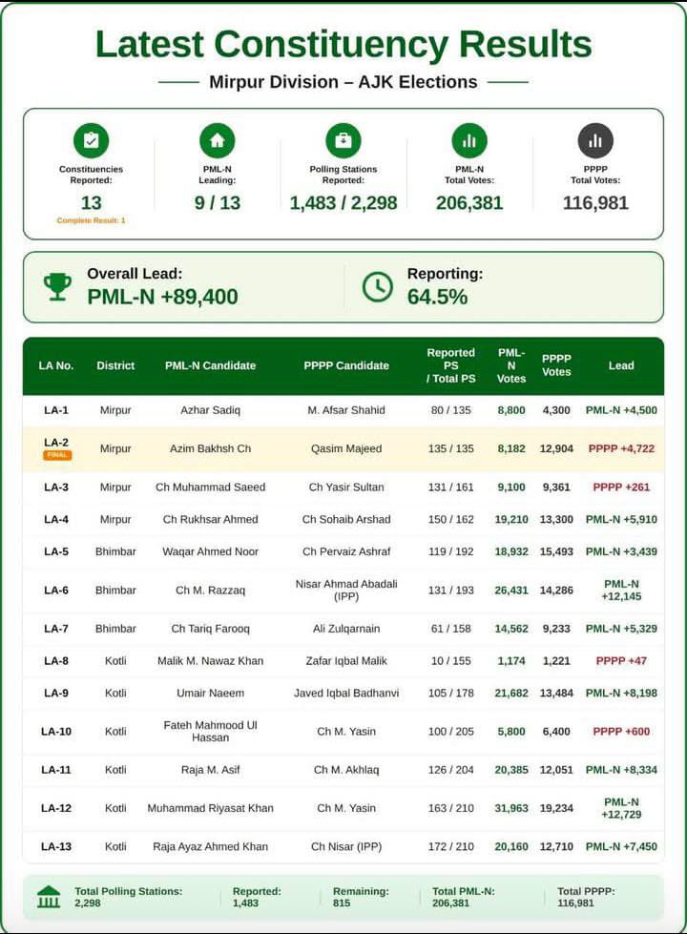Click candidate M. Afsar Shahid
This screenshot has height=934, width=687.
(346, 410)
